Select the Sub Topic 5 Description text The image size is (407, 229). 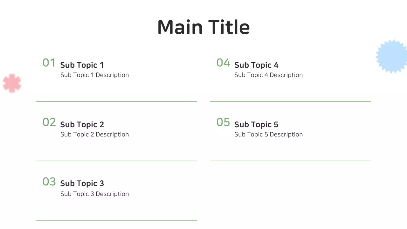268,135
